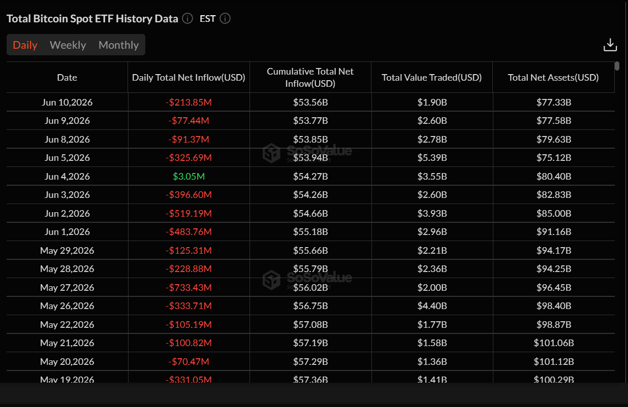Click the $101.06B net assets cell
The height and width of the screenshot is (407, 628).
pyautogui.click(x=554, y=343)
